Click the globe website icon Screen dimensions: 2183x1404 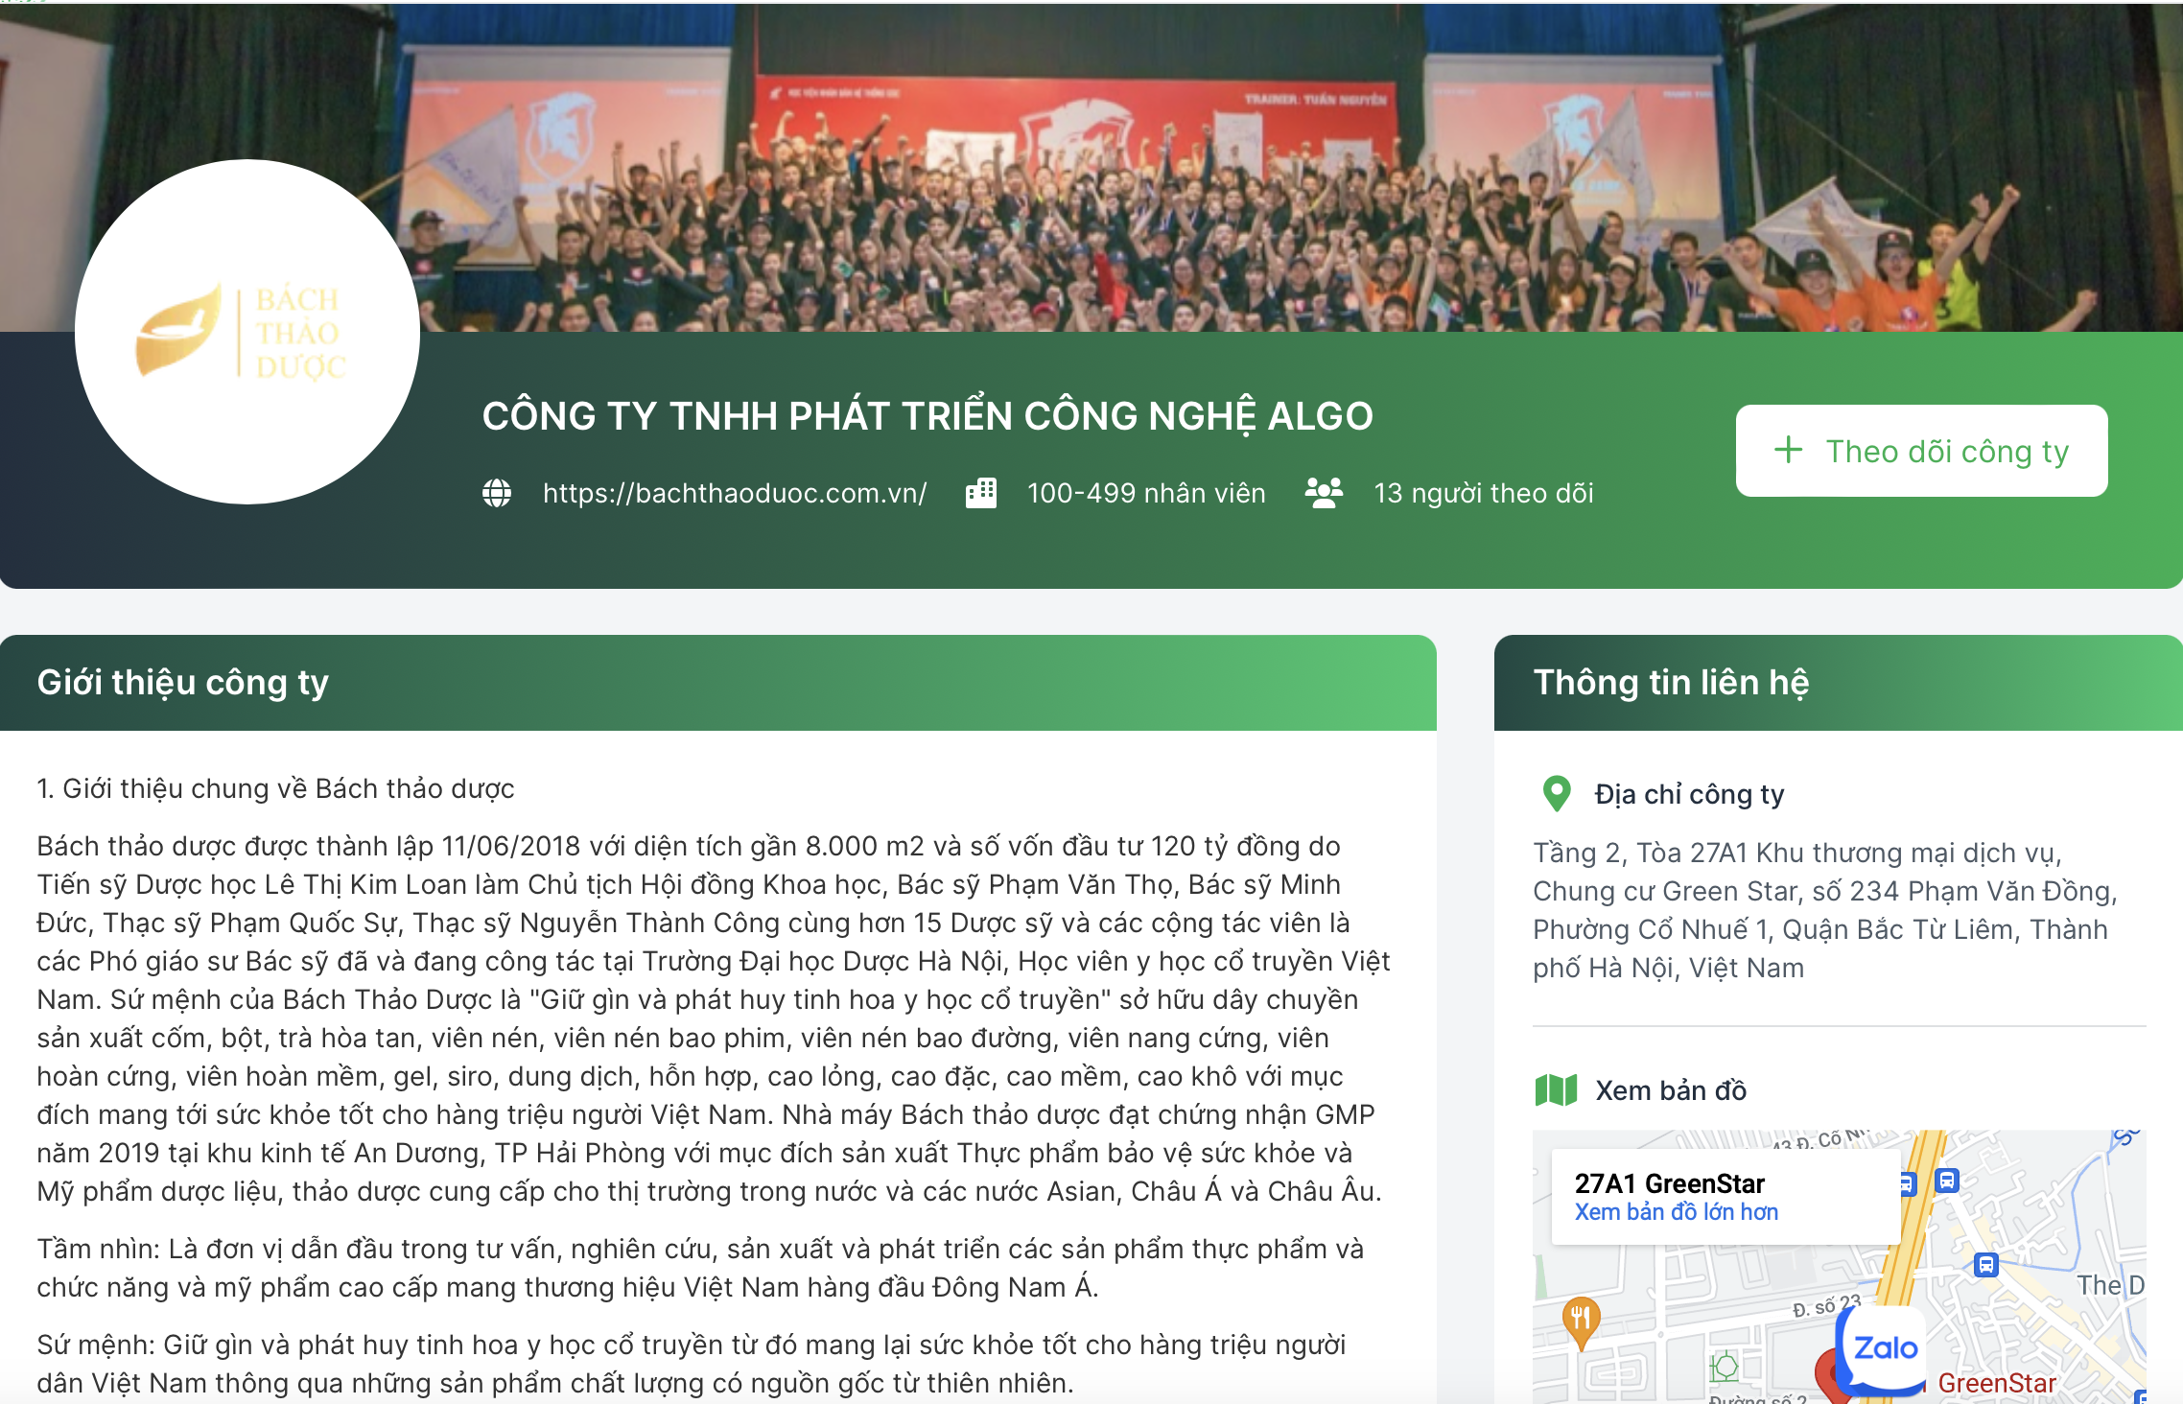[x=497, y=493]
